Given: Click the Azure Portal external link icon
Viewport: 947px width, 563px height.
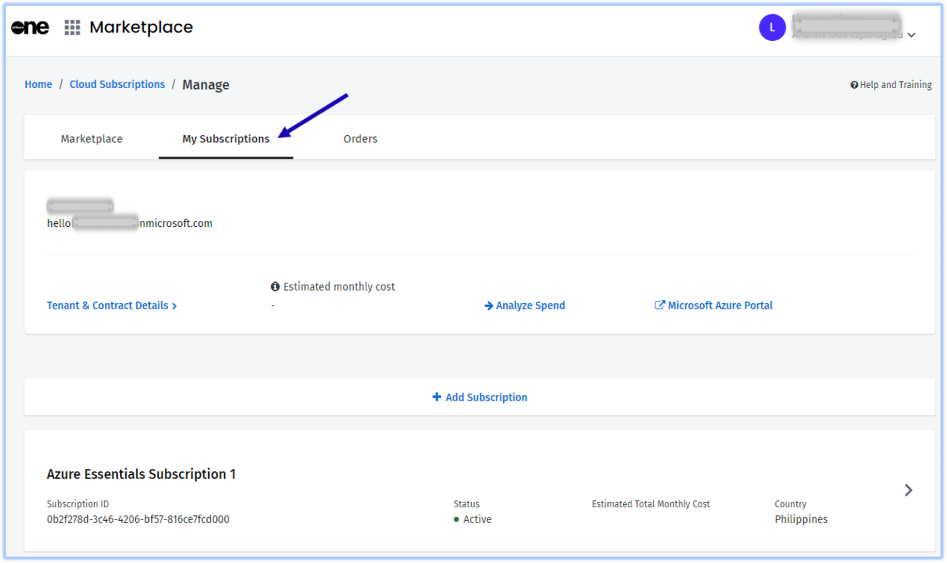Looking at the screenshot, I should (x=659, y=305).
